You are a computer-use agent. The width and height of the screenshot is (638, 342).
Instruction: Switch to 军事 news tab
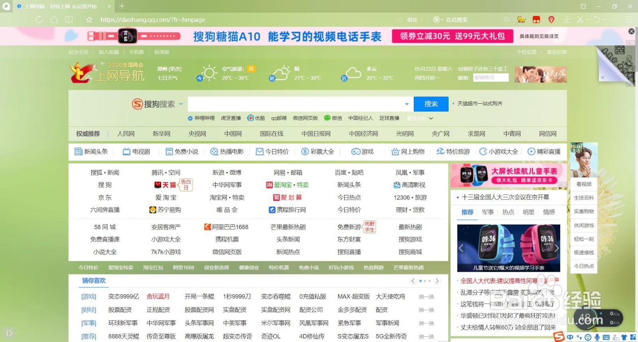[488, 212]
